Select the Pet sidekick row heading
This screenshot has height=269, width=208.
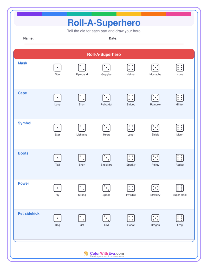pyautogui.click(x=29, y=213)
